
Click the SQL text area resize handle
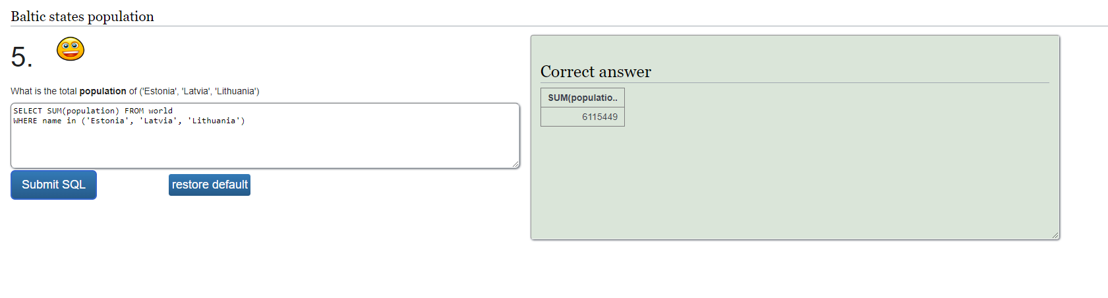(x=515, y=164)
